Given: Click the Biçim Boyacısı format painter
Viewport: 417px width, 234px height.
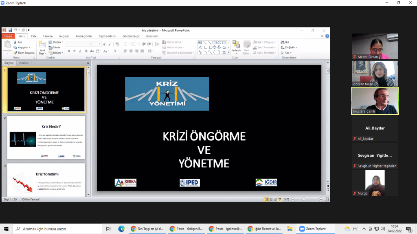Looking at the screenshot, I should [24, 53].
